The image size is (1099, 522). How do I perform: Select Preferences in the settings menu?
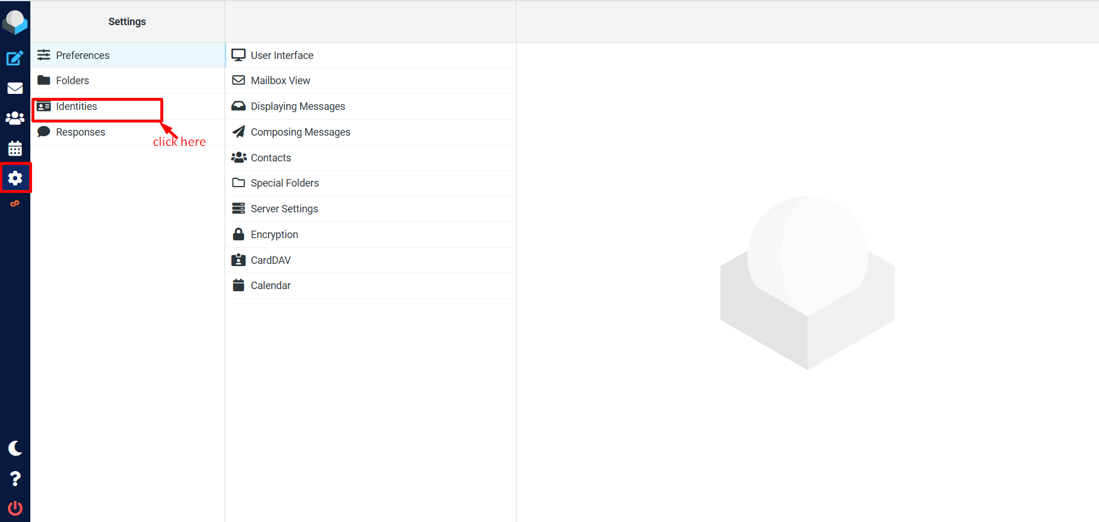[x=82, y=56]
